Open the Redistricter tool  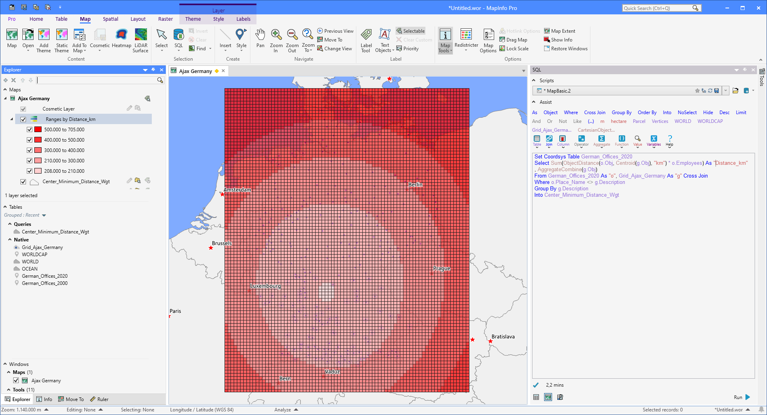[466, 39]
